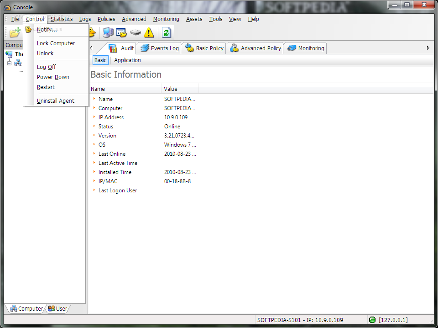438x328 pixels.
Task: Open the View menu
Action: pos(235,19)
